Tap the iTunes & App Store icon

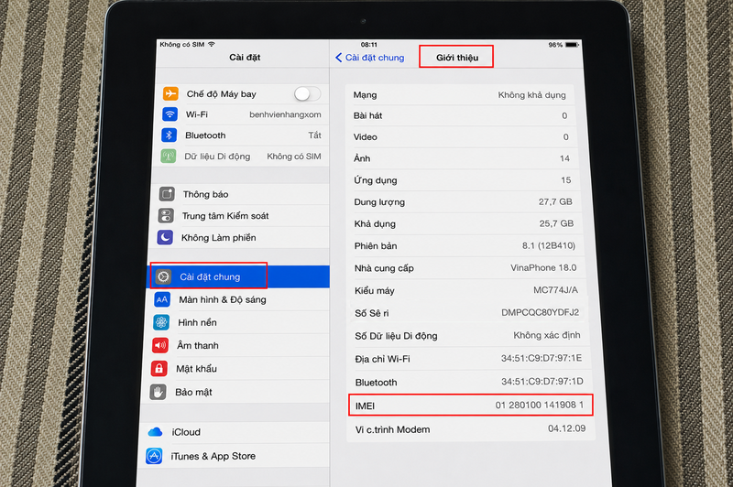[x=154, y=456]
